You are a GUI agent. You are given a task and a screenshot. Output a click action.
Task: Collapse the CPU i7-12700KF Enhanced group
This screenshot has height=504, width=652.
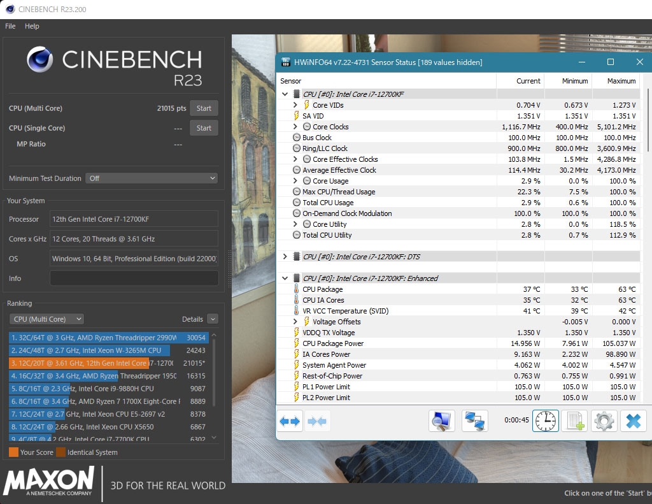coord(285,278)
